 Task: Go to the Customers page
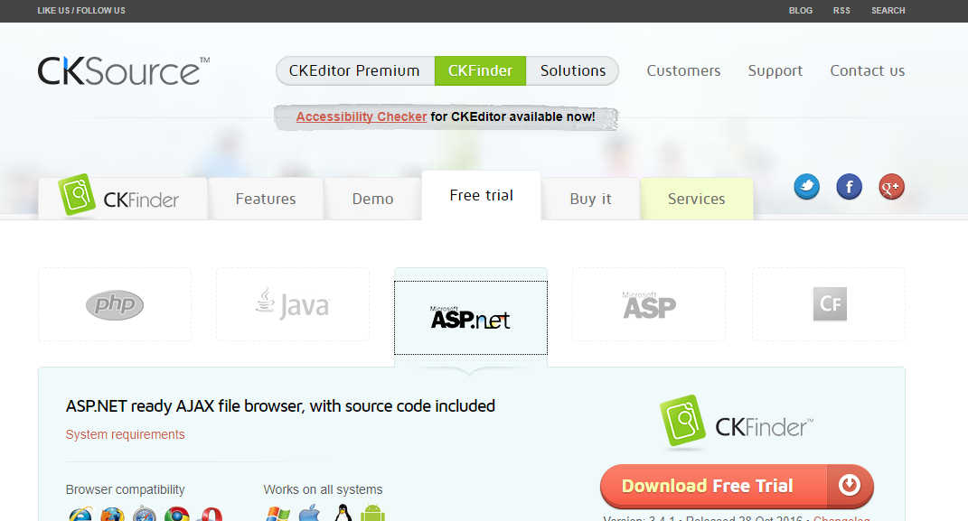click(x=683, y=71)
